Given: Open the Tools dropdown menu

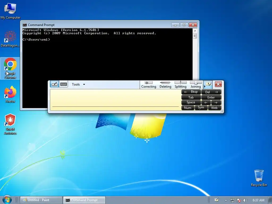Looking at the screenshot, I should coord(78,84).
